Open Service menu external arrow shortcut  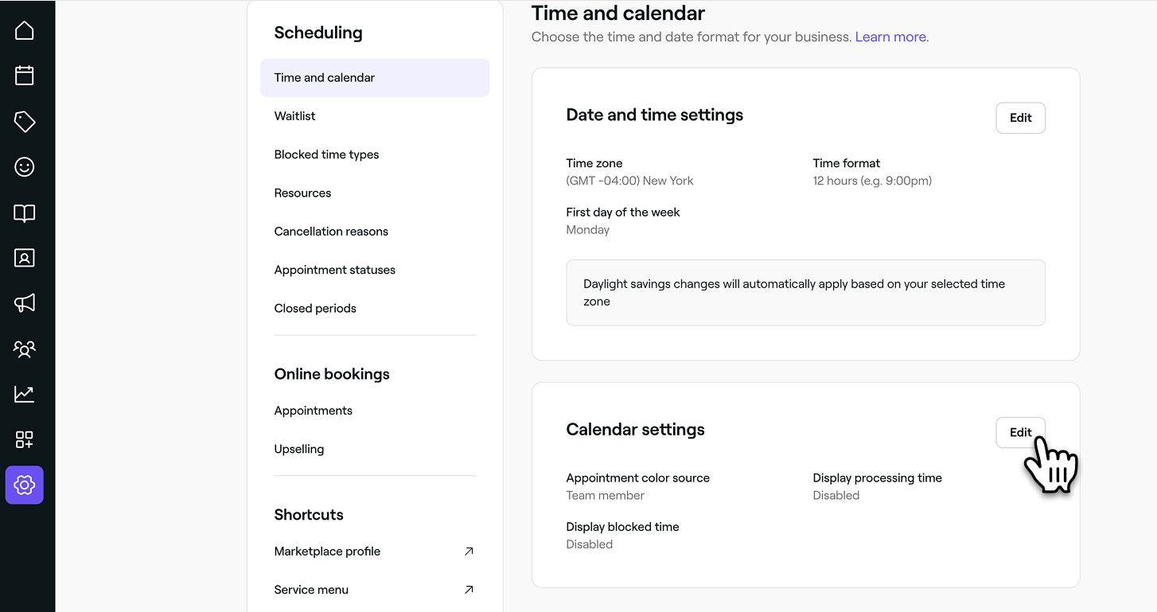pos(469,590)
